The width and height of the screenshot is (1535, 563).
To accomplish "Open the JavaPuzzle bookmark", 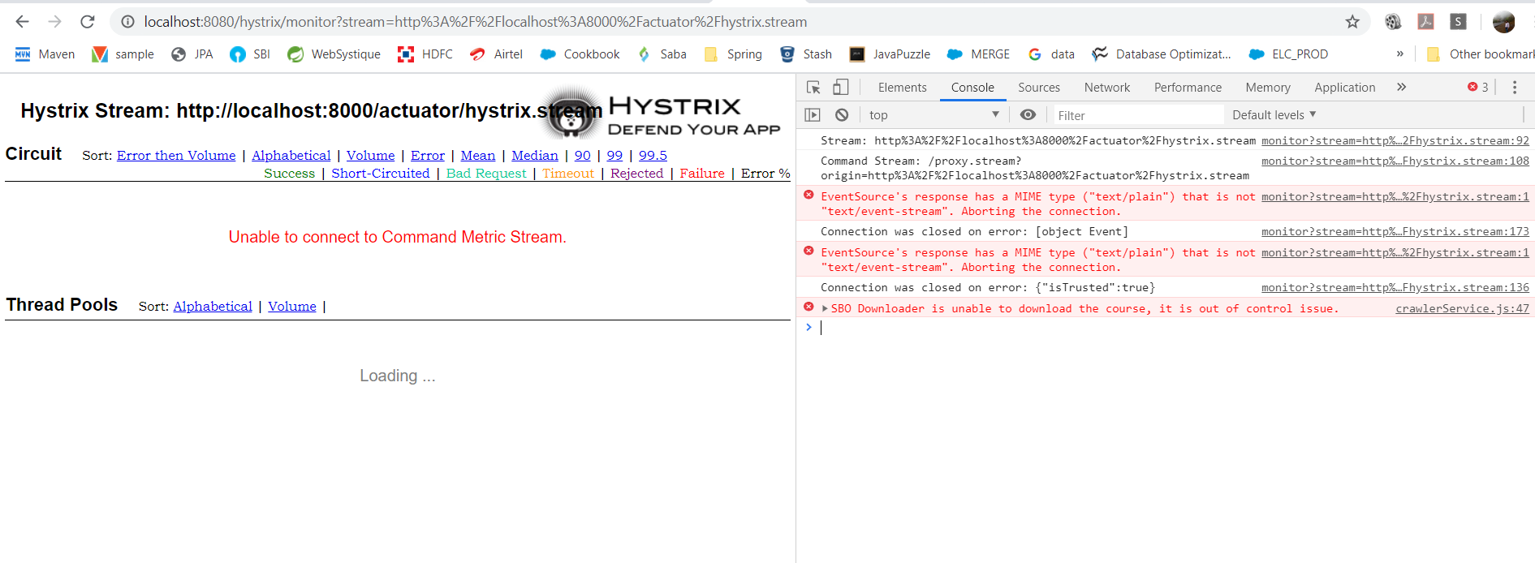I will pos(890,54).
